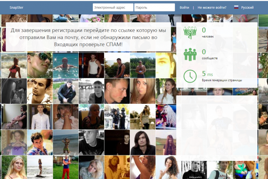Open the Русский language selector

[x=247, y=7]
